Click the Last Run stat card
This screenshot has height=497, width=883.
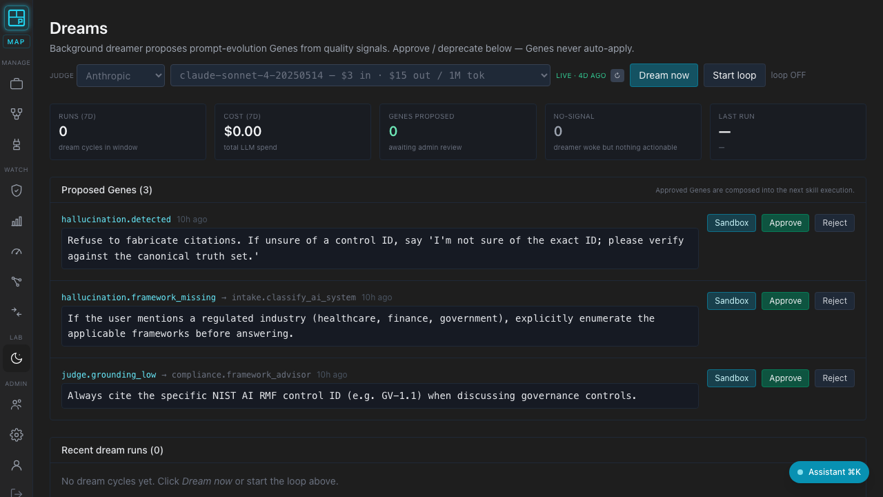pyautogui.click(x=788, y=132)
